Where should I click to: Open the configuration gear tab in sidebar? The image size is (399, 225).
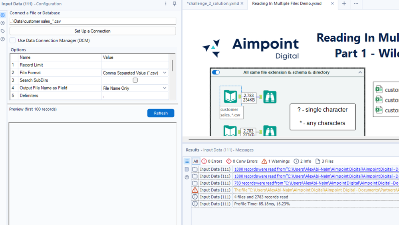tap(3, 15)
